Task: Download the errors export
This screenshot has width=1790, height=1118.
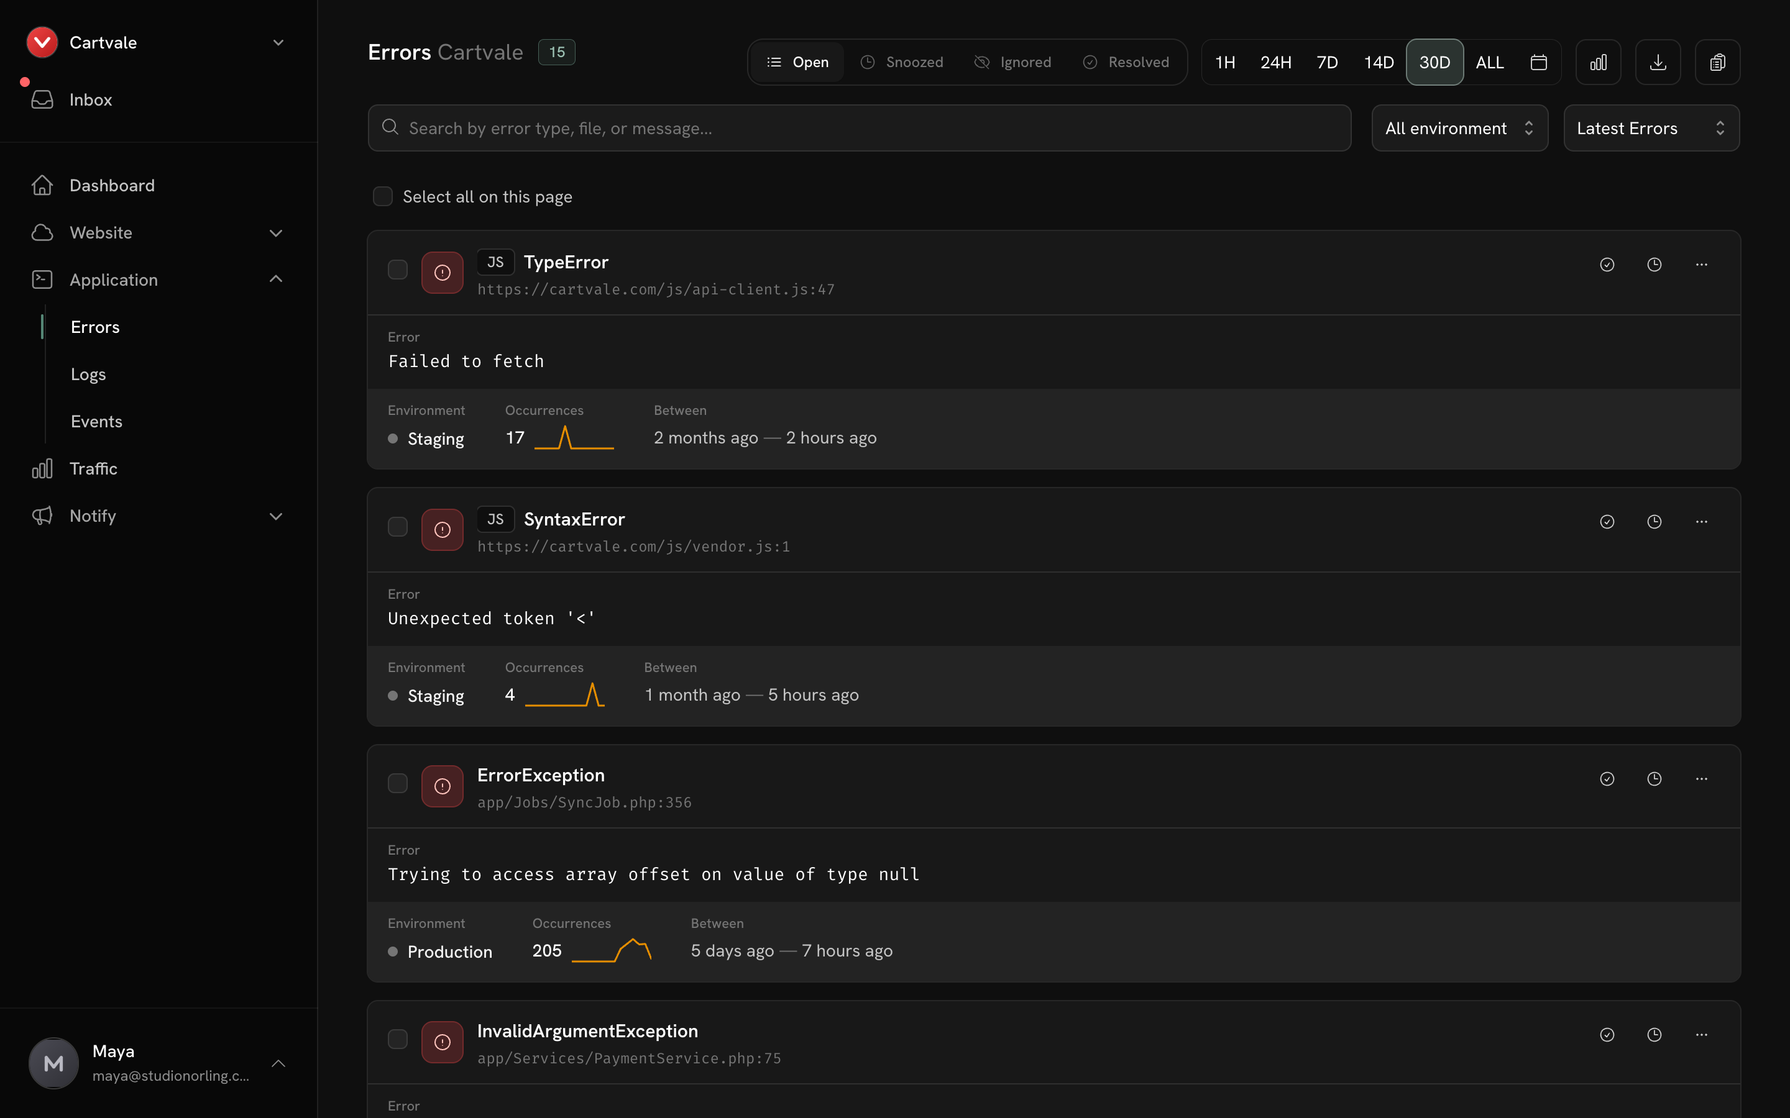Action: [x=1658, y=62]
